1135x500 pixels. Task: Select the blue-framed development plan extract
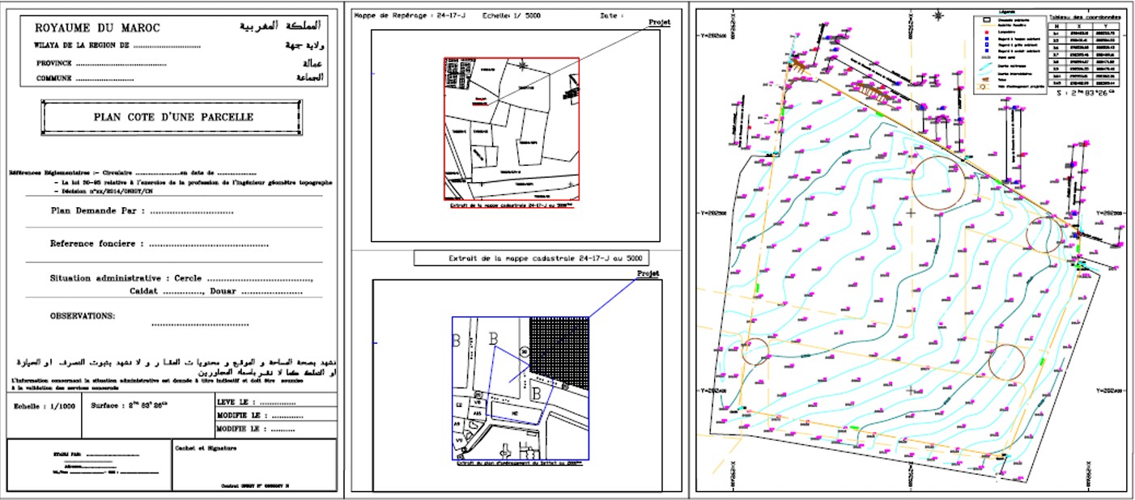coord(520,388)
